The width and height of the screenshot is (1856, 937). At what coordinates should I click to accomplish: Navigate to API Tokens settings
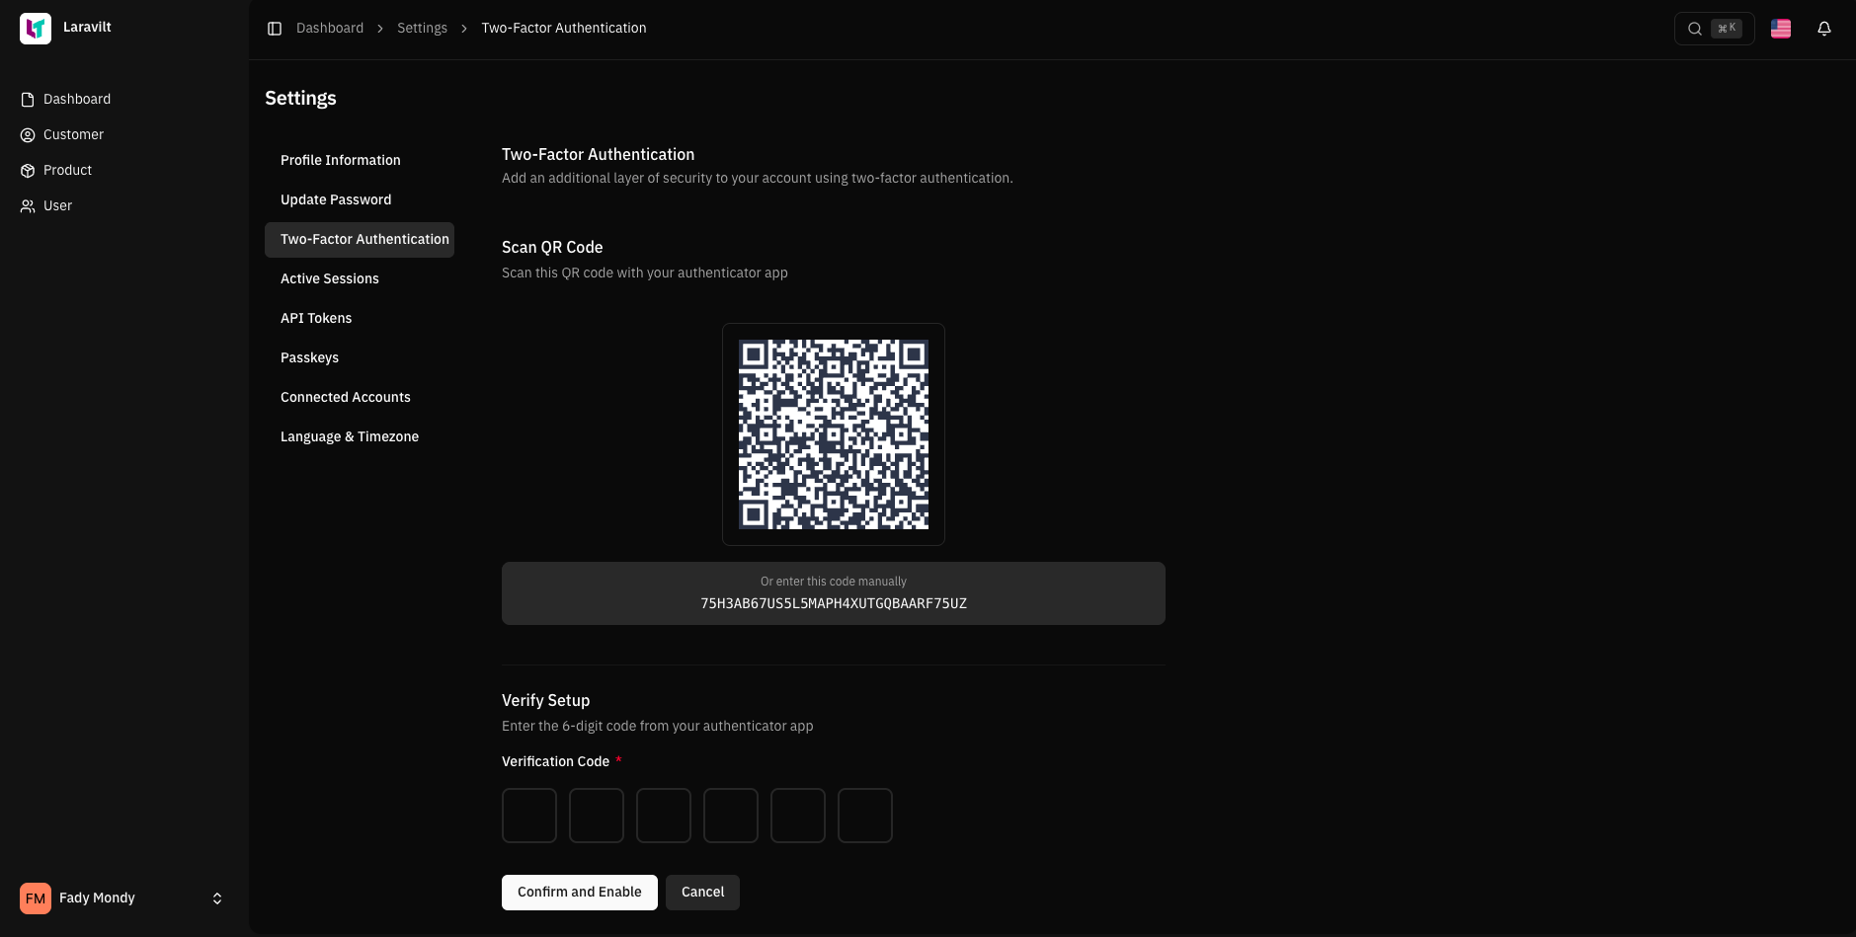[316, 318]
